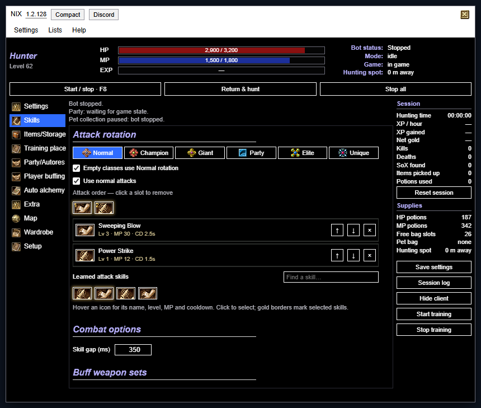Viewport: 481px width, 408px height.
Task: Click the Combat options heading
Action: [x=107, y=330]
